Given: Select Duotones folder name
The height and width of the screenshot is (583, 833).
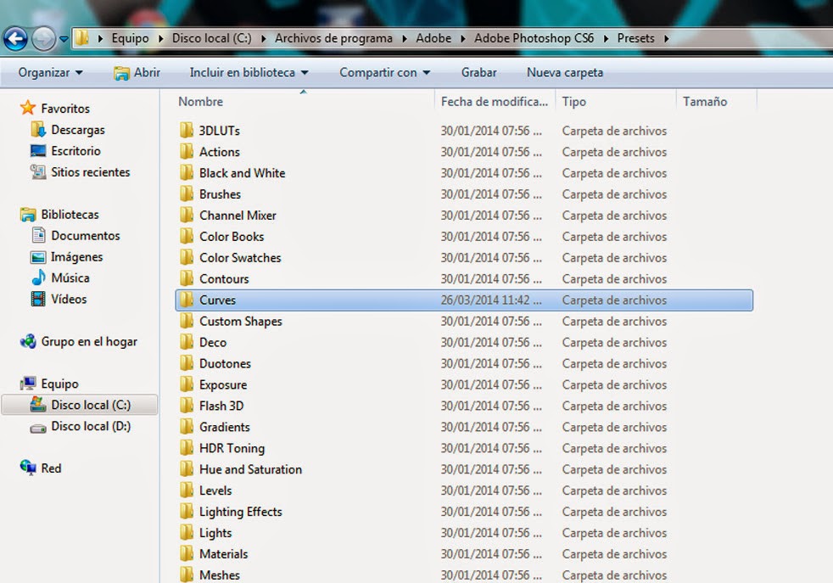Looking at the screenshot, I should coord(226,363).
